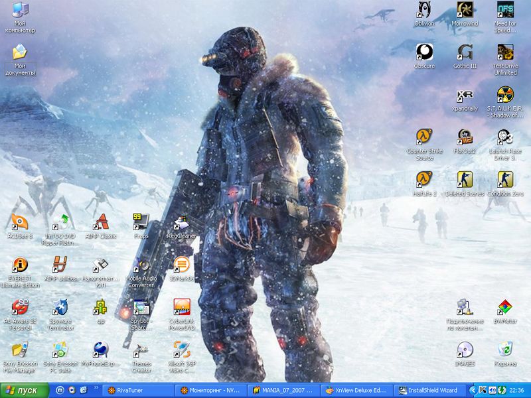Select the Mobile Audio Converter icon

(x=141, y=265)
